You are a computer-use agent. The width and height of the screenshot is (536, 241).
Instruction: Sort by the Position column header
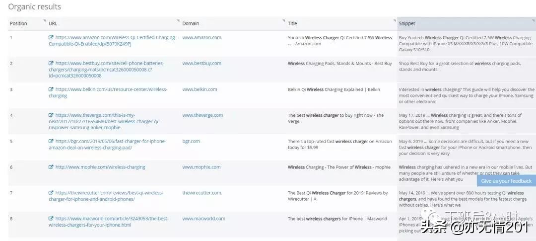tap(18, 24)
